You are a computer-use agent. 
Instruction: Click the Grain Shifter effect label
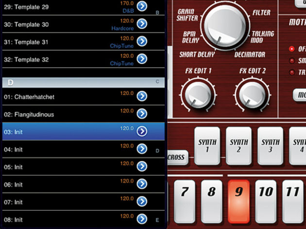[187, 15]
